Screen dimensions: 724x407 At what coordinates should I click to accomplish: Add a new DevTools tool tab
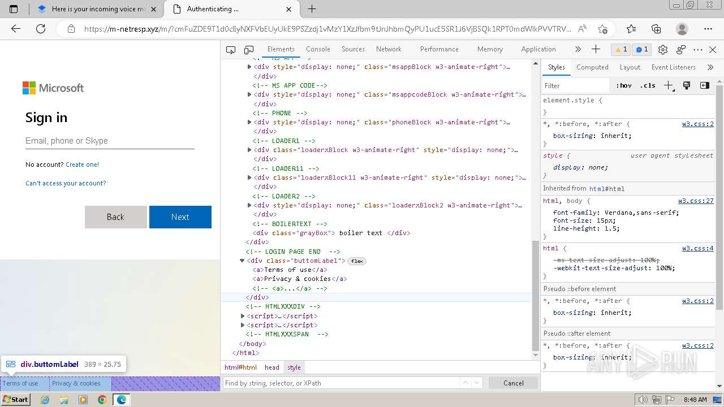[x=596, y=49]
